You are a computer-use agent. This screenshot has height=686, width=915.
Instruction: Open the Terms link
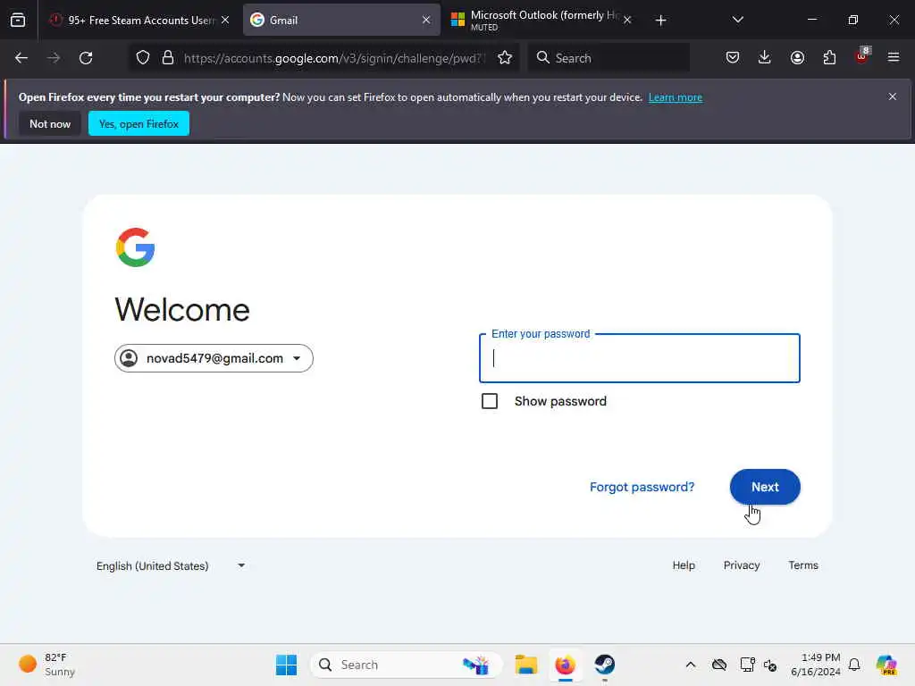pos(803,565)
